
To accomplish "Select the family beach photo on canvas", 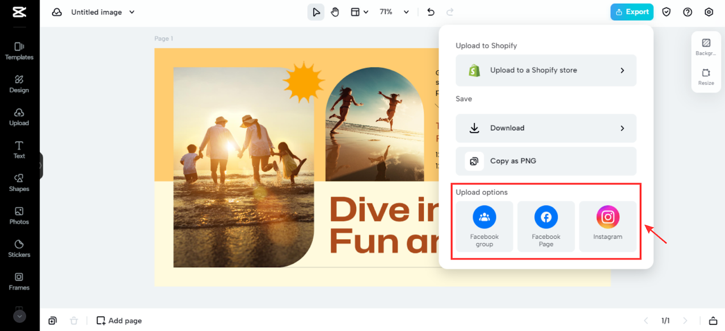I will (x=243, y=167).
